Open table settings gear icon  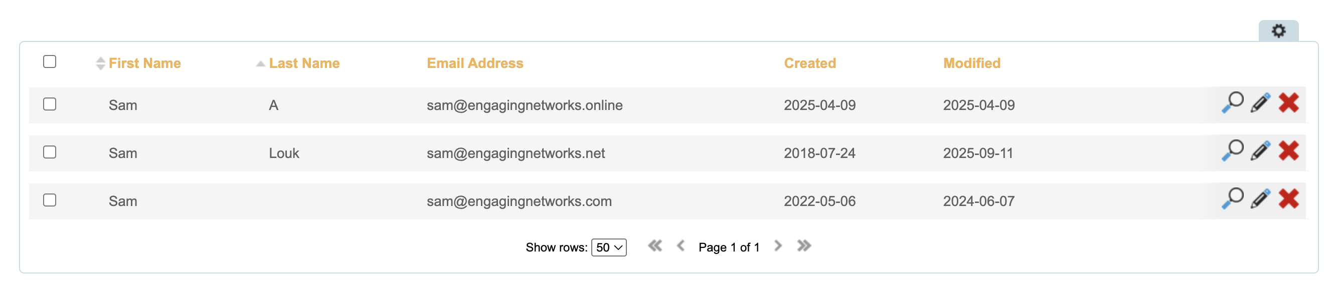(1278, 31)
